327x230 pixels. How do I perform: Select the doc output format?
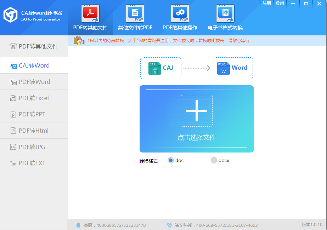coord(170,160)
